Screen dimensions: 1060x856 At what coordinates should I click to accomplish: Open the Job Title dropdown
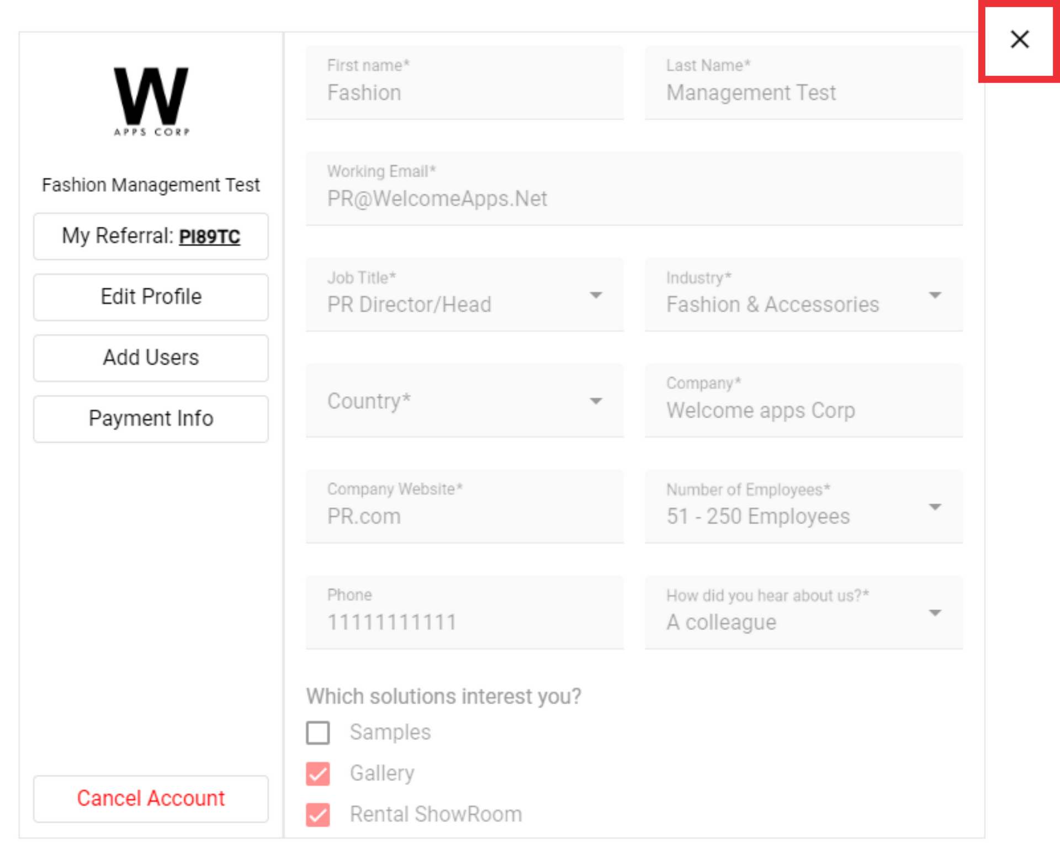(465, 295)
